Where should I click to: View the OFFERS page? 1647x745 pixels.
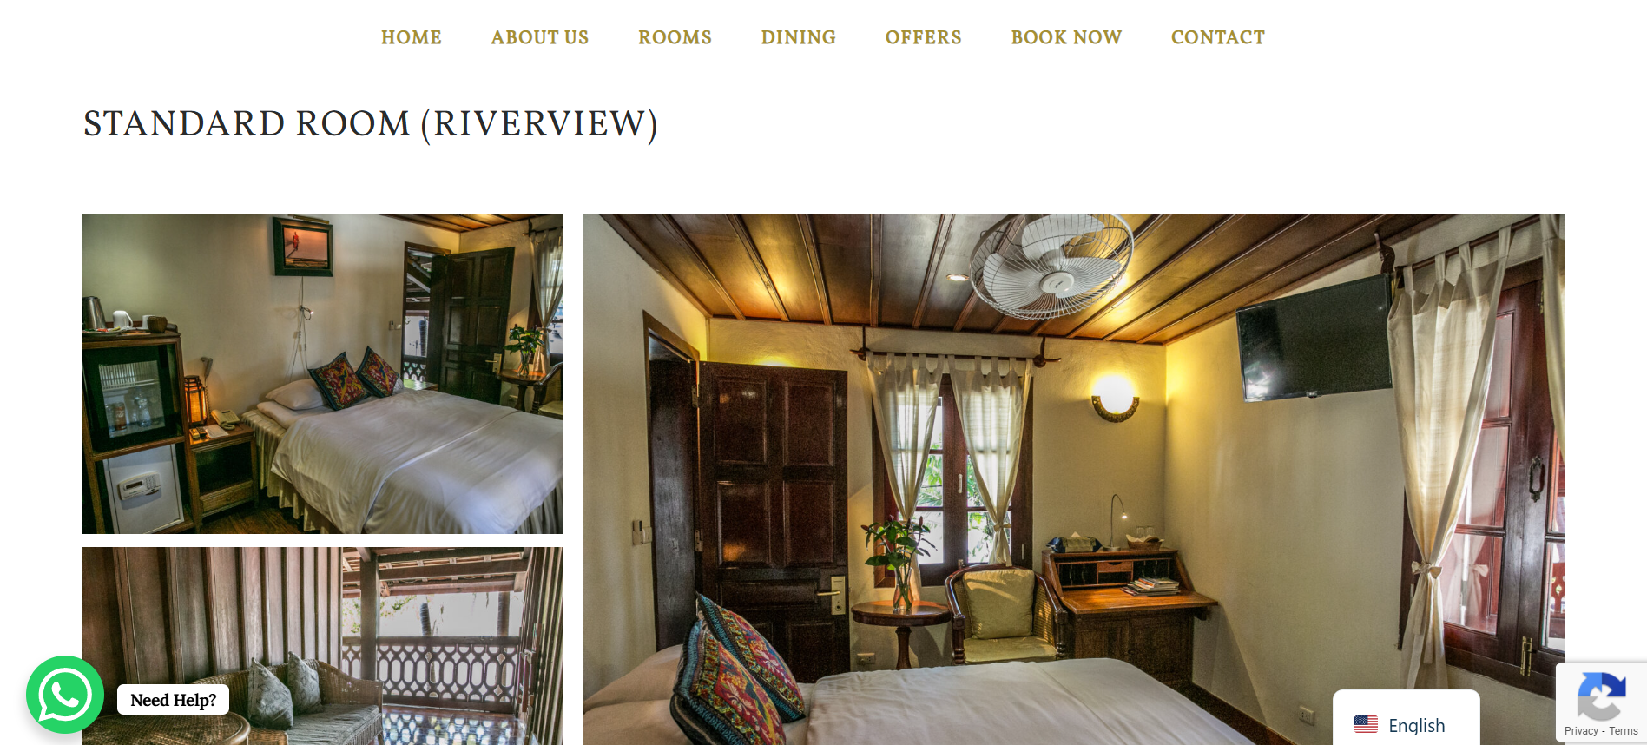[x=924, y=37]
